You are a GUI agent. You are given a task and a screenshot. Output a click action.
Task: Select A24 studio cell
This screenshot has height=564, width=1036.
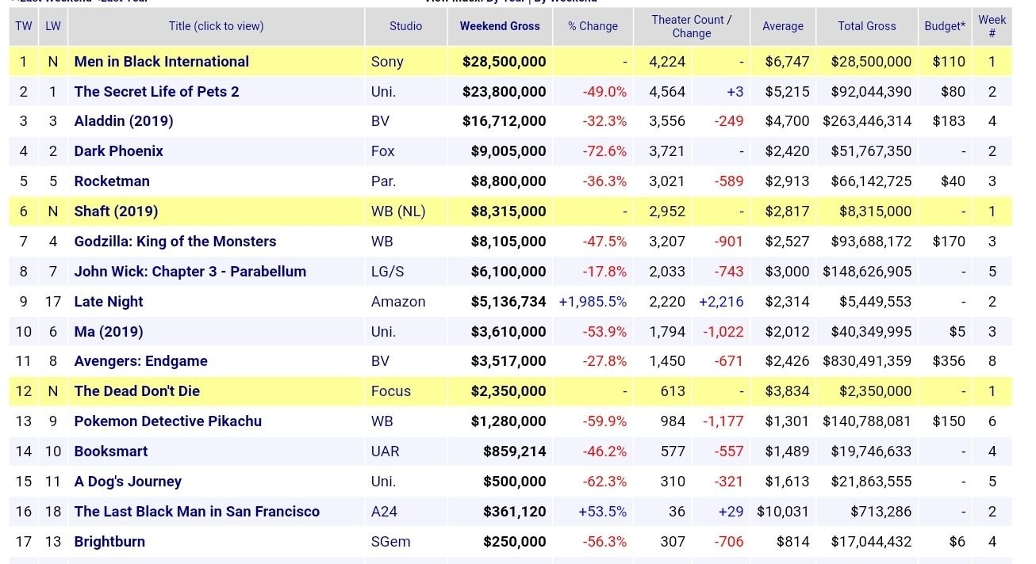(384, 512)
